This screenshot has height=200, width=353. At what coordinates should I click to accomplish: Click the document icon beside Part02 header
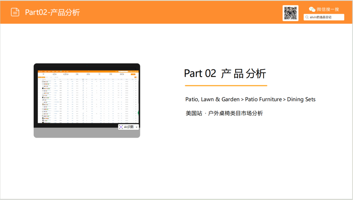15,12
